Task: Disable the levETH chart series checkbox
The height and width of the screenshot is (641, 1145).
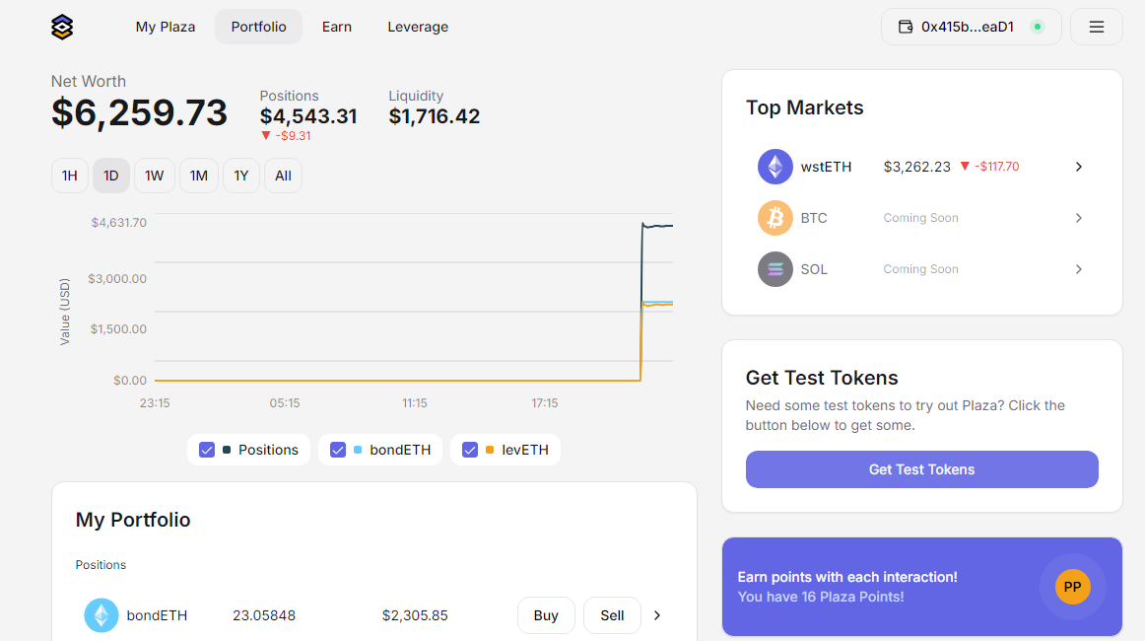Action: (470, 450)
